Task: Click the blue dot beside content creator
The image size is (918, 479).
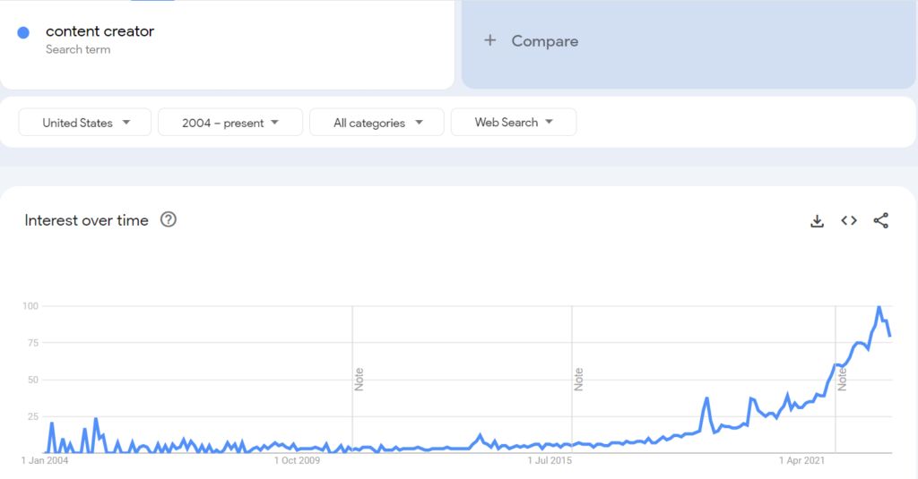Action: point(23,32)
